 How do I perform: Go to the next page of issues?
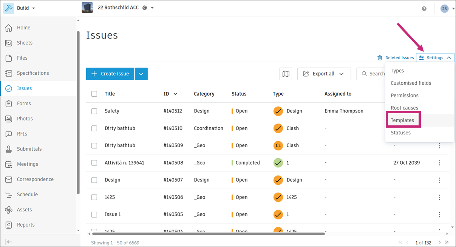[439, 242]
